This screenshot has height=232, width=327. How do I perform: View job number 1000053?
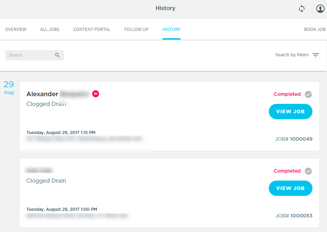[x=291, y=188]
